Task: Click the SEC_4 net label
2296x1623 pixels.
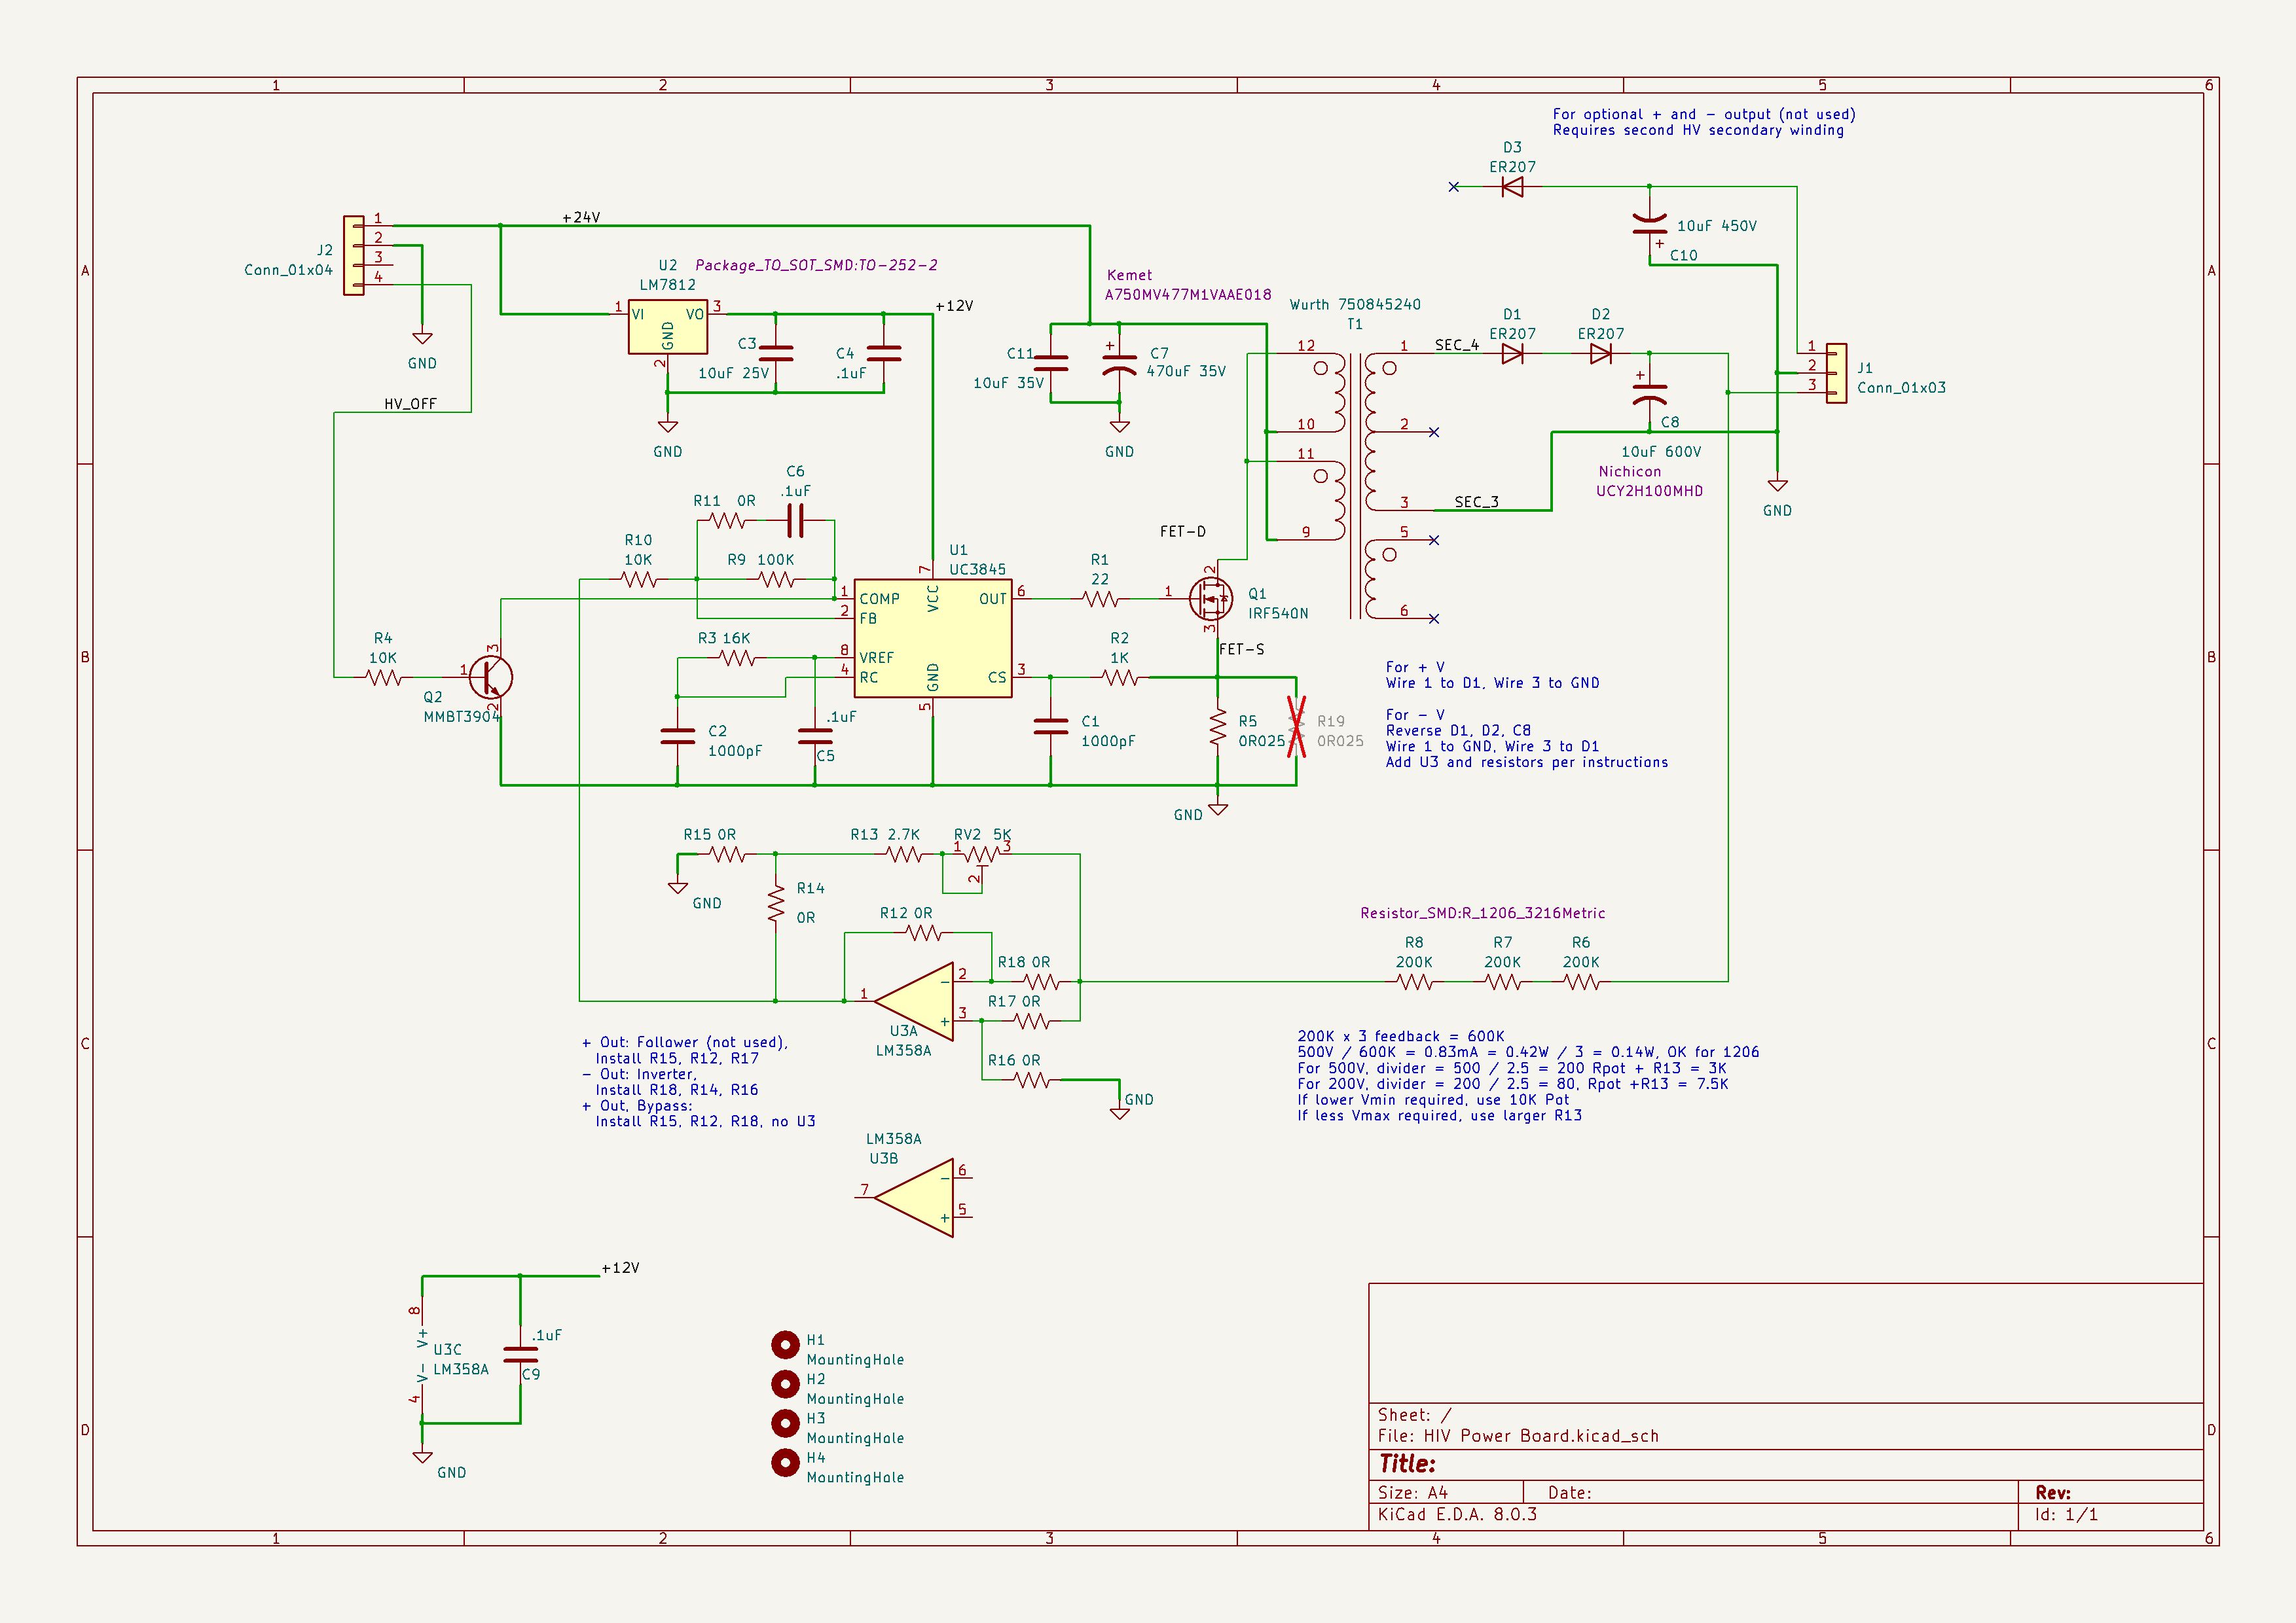Action: 1456,345
